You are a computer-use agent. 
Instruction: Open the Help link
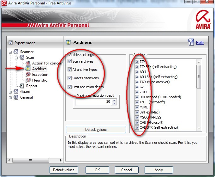[200, 43]
